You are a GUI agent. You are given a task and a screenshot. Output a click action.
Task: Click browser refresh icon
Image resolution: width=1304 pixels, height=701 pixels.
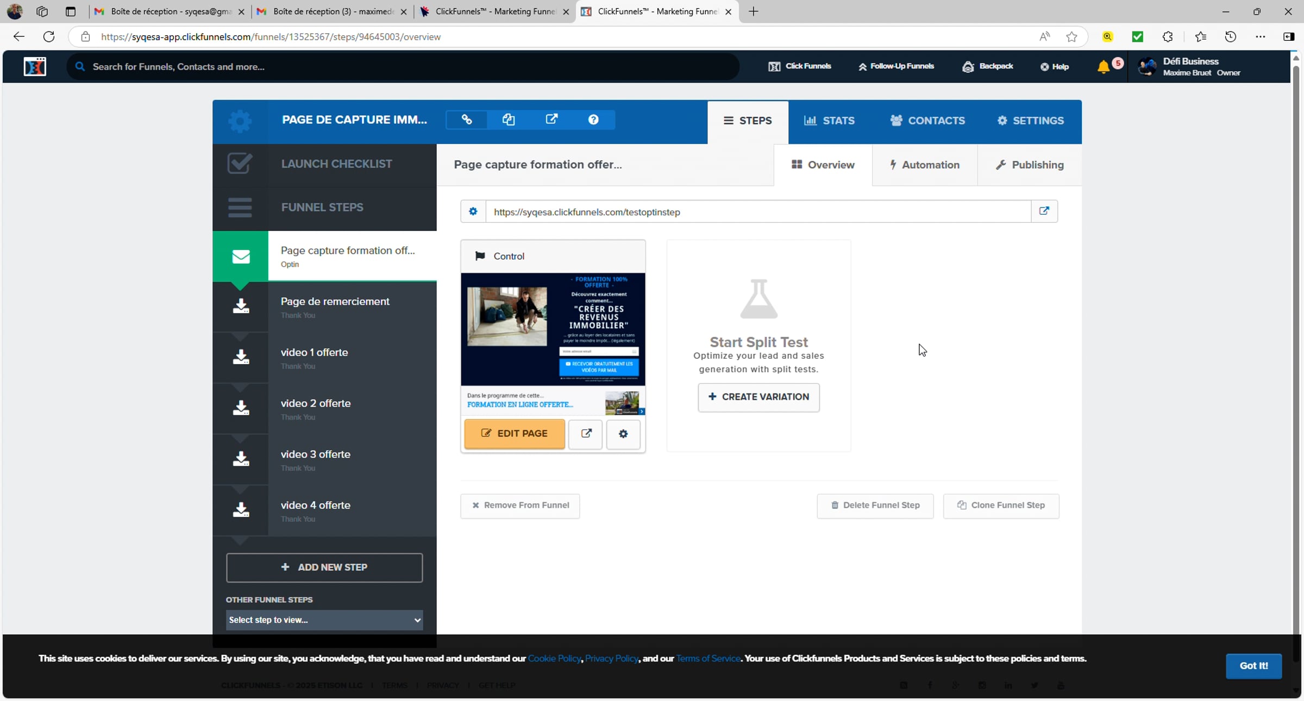(49, 36)
